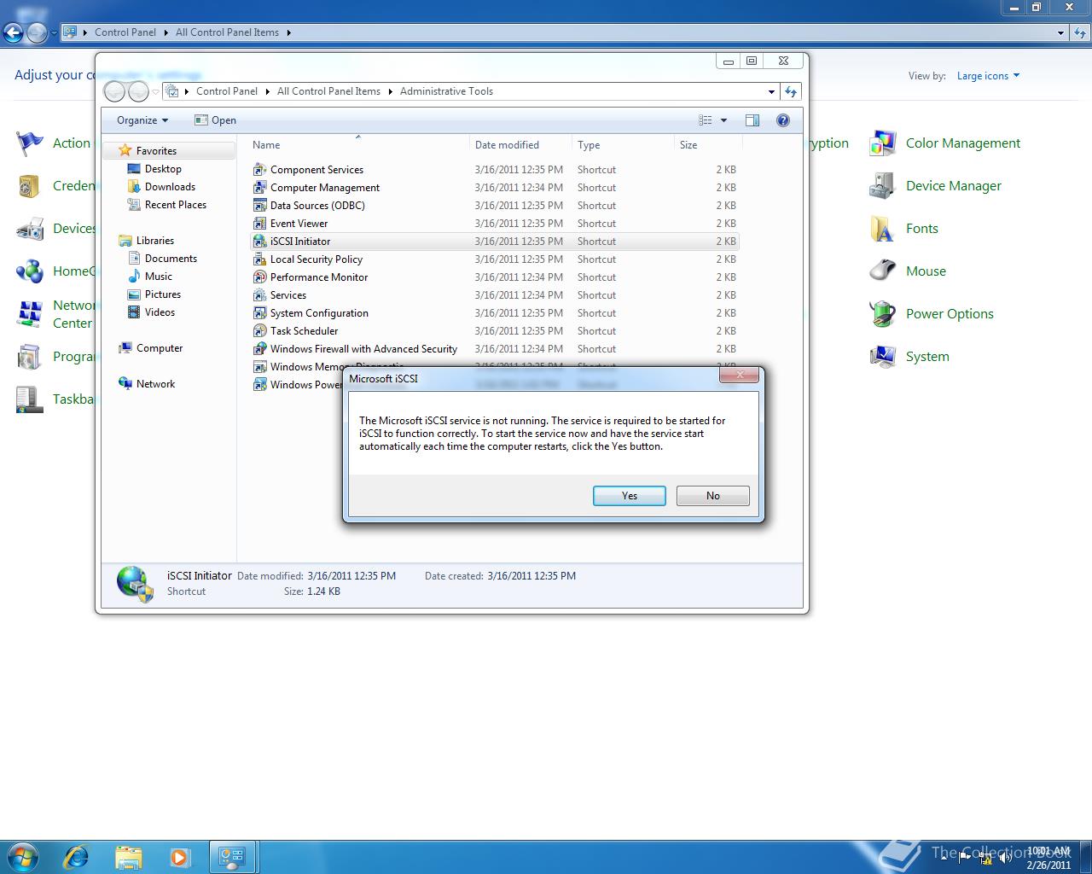Sort by the Type column header
This screenshot has width=1092, height=874.
pyautogui.click(x=623, y=145)
